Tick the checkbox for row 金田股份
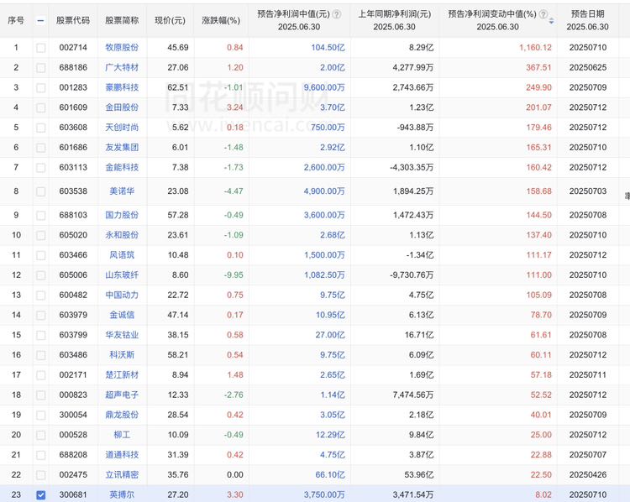 (x=40, y=108)
